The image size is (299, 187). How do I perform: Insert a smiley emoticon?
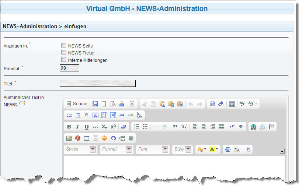pyautogui.click(x=104, y=138)
